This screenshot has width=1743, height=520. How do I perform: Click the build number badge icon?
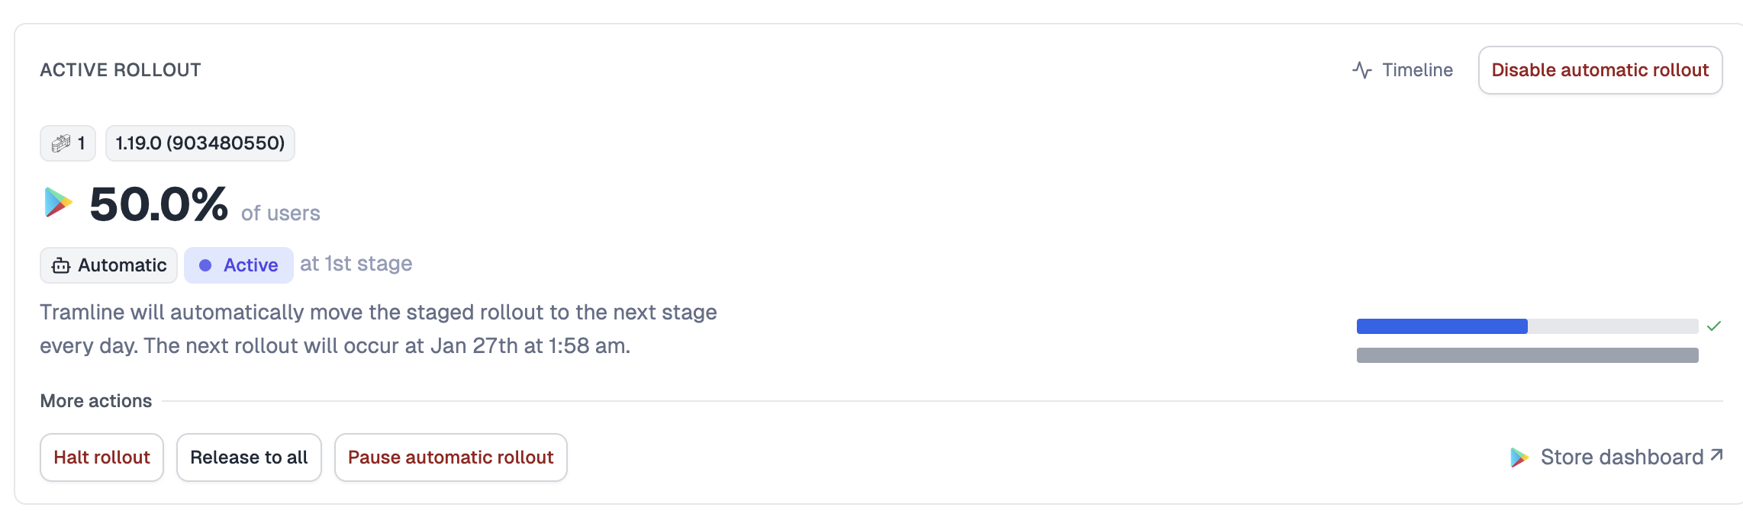click(x=61, y=143)
